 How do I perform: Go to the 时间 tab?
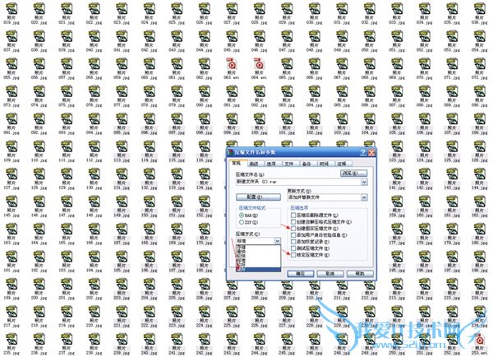[x=324, y=164]
